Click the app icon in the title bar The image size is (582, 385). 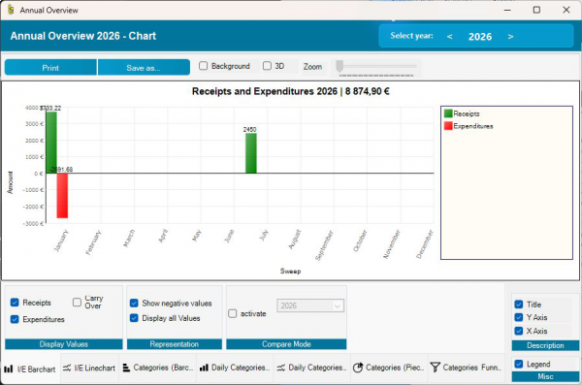pos(11,10)
